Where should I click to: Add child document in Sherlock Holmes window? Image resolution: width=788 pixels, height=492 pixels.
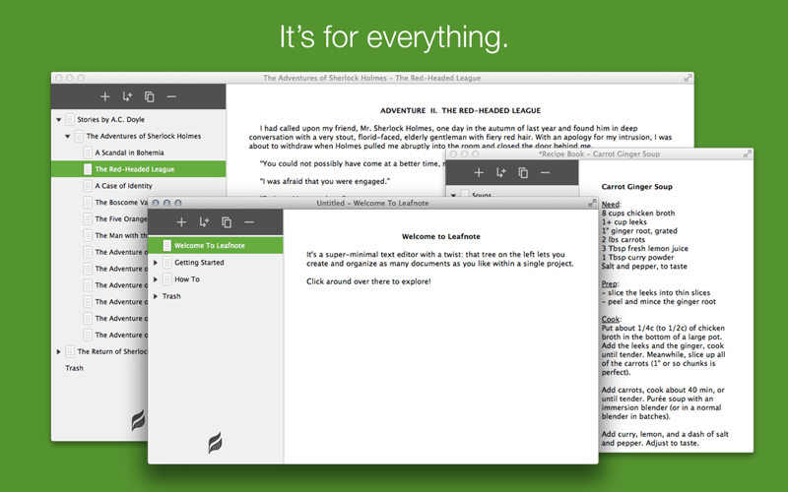[x=127, y=96]
